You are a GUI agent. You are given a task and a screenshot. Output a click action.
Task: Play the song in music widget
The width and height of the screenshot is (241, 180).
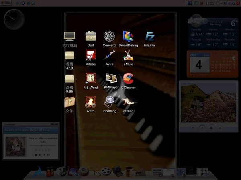44,155
